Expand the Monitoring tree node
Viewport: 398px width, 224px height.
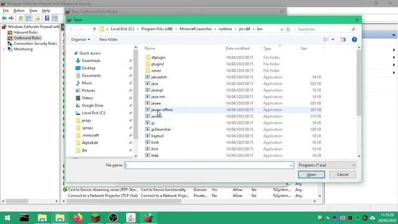pyautogui.click(x=4, y=50)
